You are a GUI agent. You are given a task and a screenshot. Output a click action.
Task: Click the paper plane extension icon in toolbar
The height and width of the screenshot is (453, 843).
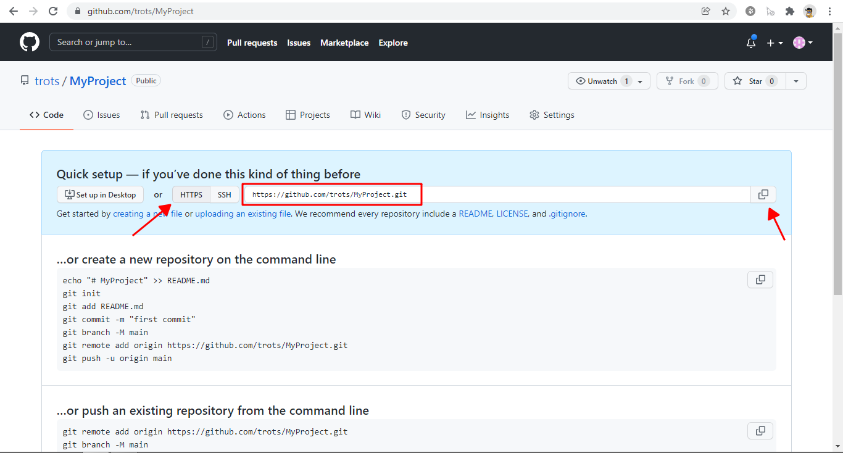770,11
